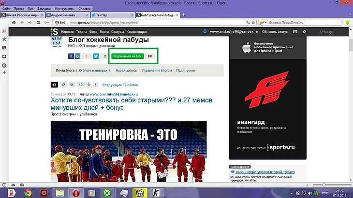Screen dimensions: 353x198
Task: Share the blog via VKontakte icon
Action: click(78, 57)
